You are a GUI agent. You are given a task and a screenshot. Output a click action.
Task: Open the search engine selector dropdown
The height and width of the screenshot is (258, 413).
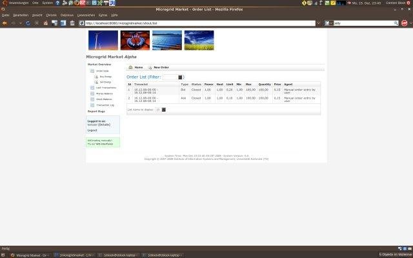click(x=330, y=23)
